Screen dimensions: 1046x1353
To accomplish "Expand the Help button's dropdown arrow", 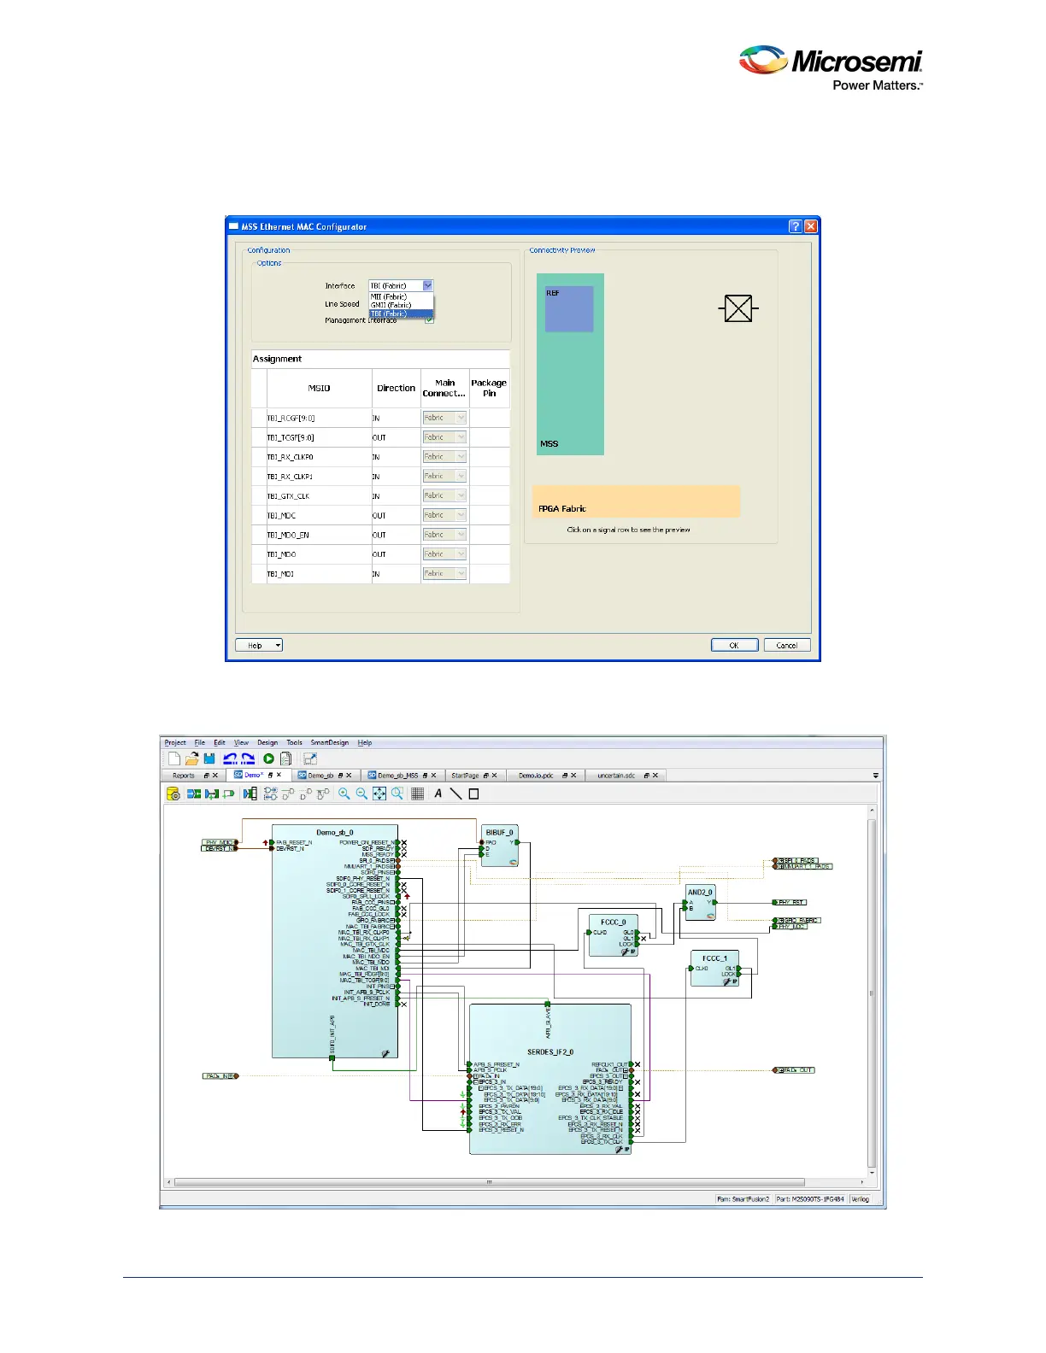I will click(278, 646).
